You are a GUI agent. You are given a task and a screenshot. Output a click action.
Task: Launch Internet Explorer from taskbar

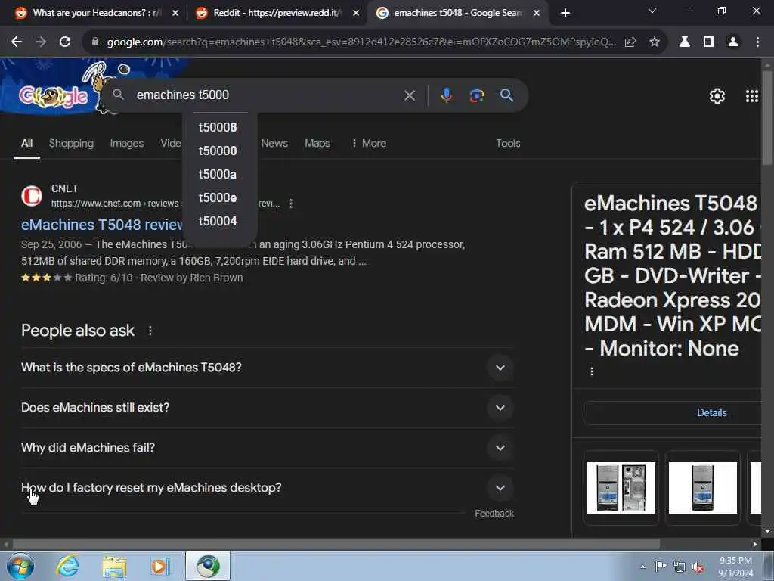click(67, 566)
